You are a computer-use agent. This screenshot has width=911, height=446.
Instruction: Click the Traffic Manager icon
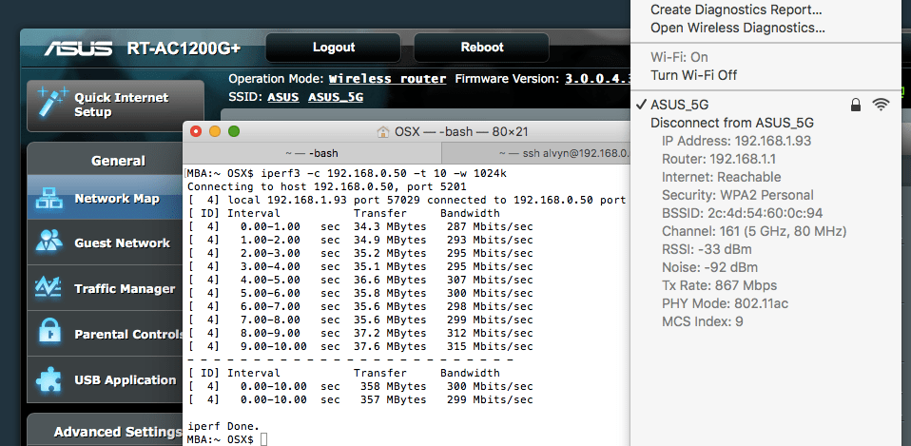tap(48, 288)
